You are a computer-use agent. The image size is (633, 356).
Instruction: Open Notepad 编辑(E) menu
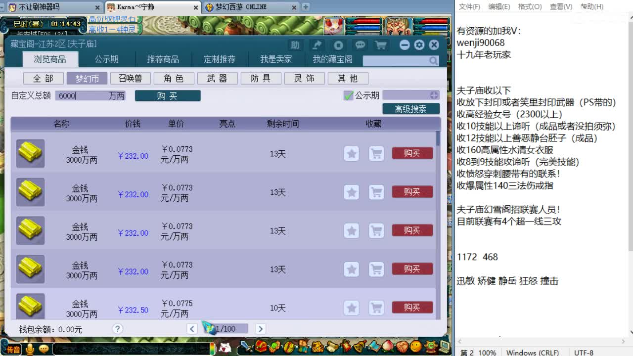pos(499,6)
